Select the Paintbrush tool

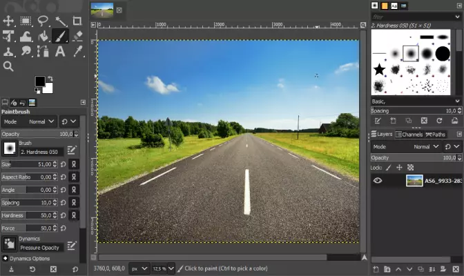[60, 36]
